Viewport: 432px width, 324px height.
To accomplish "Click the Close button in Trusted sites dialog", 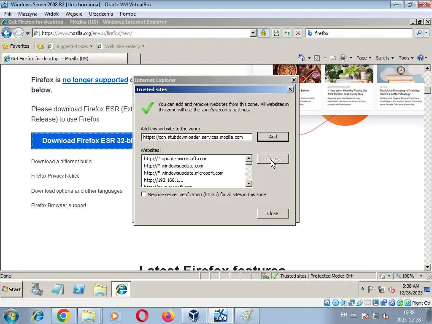I will [273, 213].
